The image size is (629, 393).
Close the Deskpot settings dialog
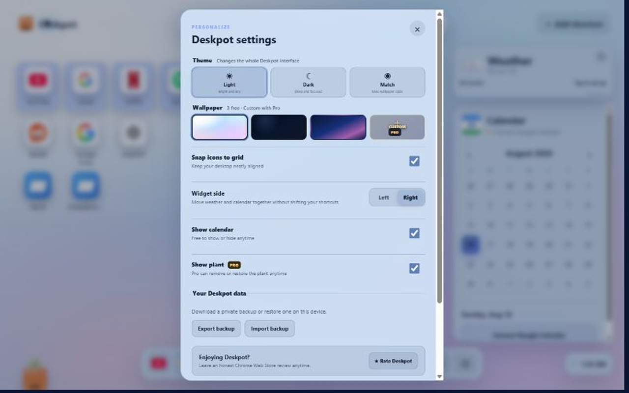417,29
